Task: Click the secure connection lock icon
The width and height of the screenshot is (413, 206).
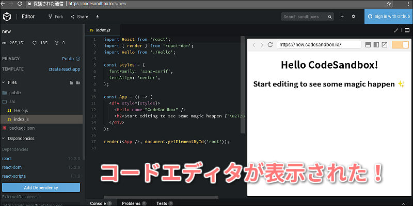Action: [29, 4]
